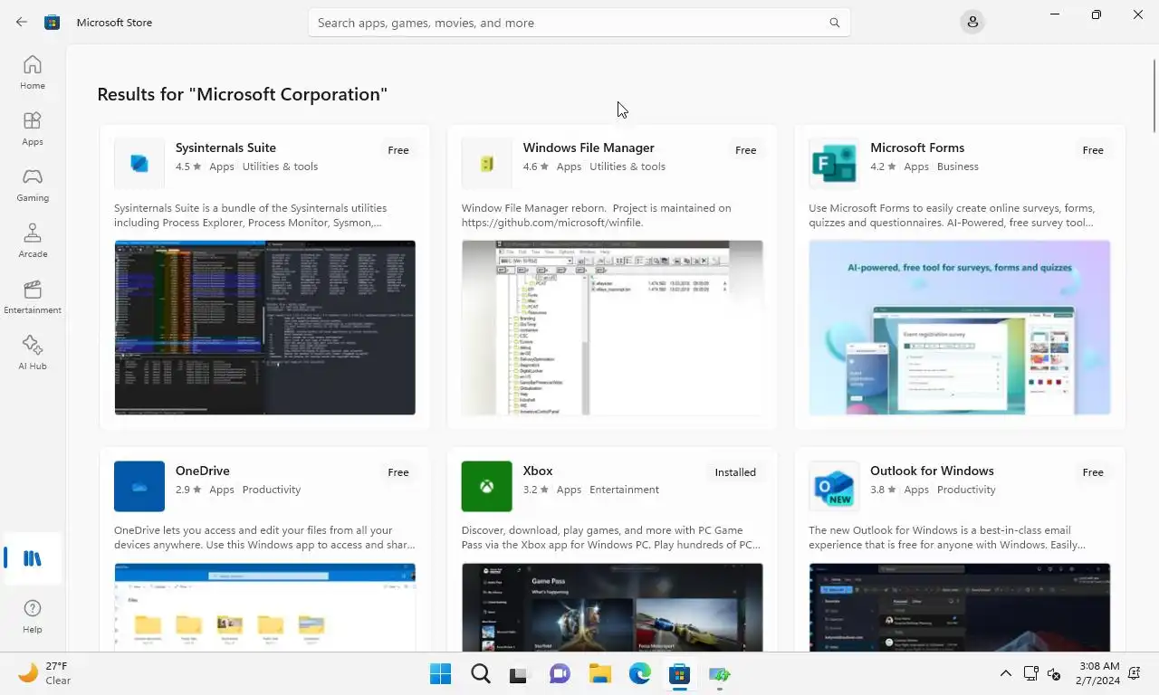Viewport: 1159px width, 695px height.
Task: Click the Windows File Manager app icon
Action: click(x=487, y=163)
